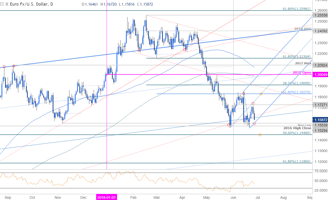Click the Nov Low annotation

(305, 125)
